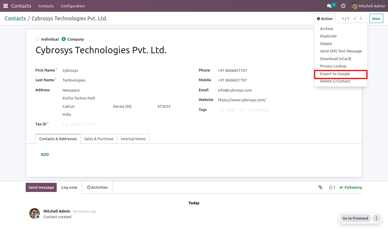The image size is (388, 237).
Task: Select Download (vCard) option
Action: (x=341, y=59)
